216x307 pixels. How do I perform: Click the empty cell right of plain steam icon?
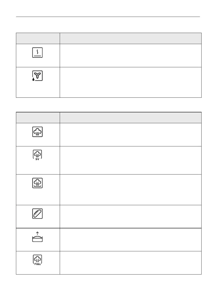pos(131,135)
